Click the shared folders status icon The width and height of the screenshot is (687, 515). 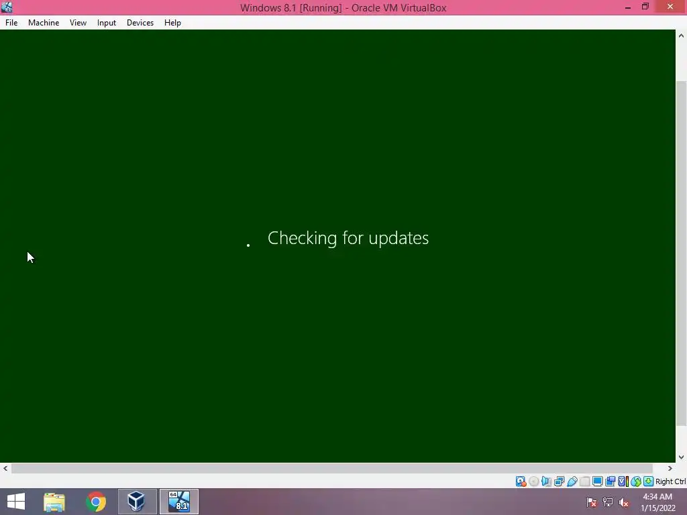(584, 481)
